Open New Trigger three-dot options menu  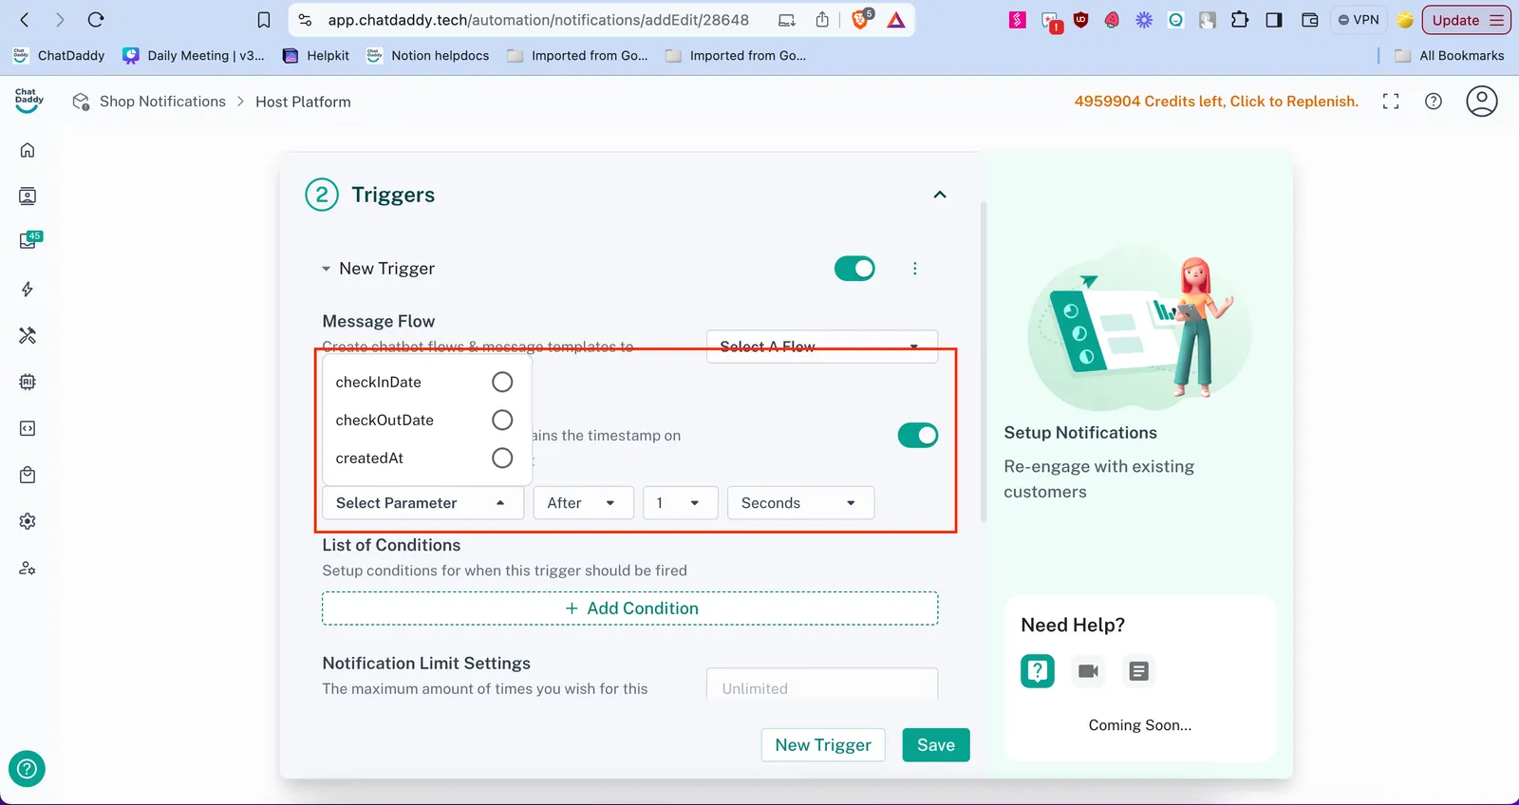click(914, 269)
